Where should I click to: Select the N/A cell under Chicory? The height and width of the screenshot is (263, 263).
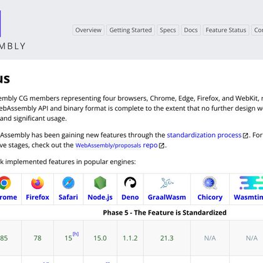coord(210,238)
